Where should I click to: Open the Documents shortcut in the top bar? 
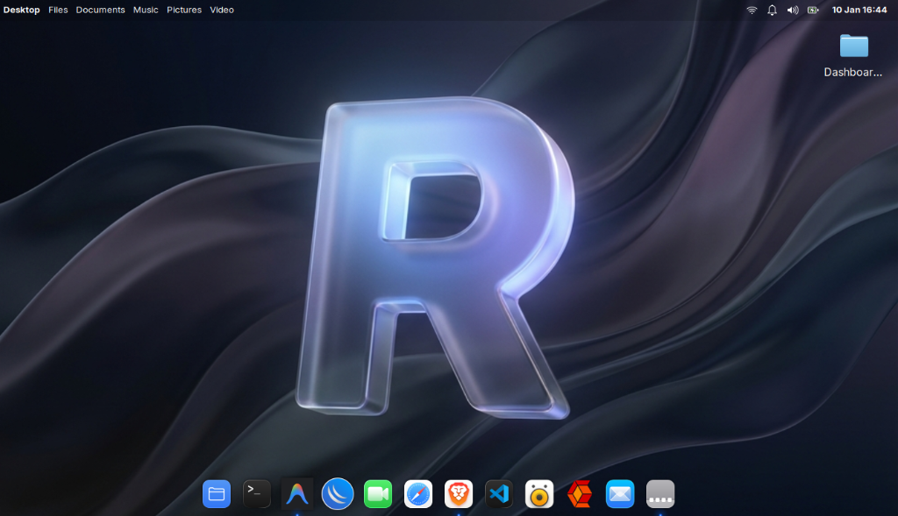(100, 10)
